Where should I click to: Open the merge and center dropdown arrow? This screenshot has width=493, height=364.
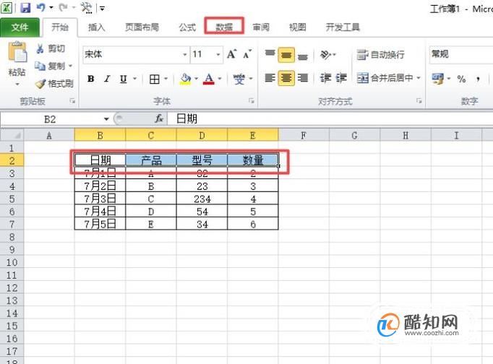419,77
